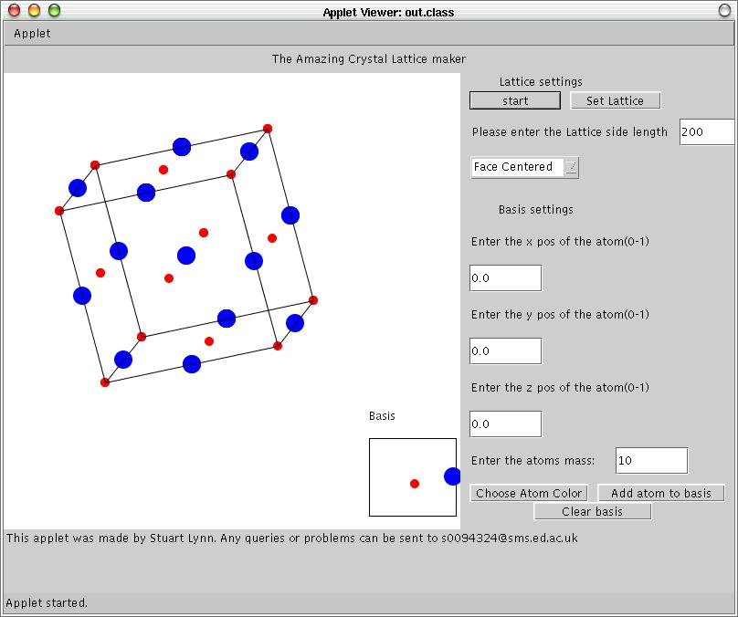Viewport: 738px width, 617px height.
Task: Click the bottom-left red corner atom of lattice
Action: click(105, 382)
